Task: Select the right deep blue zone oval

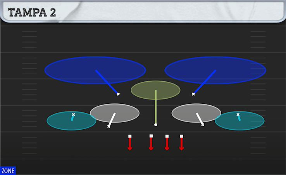Action: coord(215,70)
